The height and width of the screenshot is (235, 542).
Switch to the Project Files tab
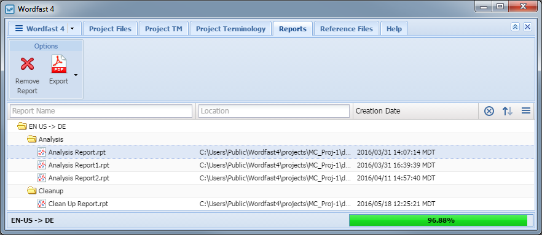(x=110, y=29)
